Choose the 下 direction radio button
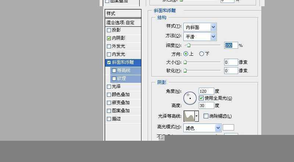 click(201, 54)
